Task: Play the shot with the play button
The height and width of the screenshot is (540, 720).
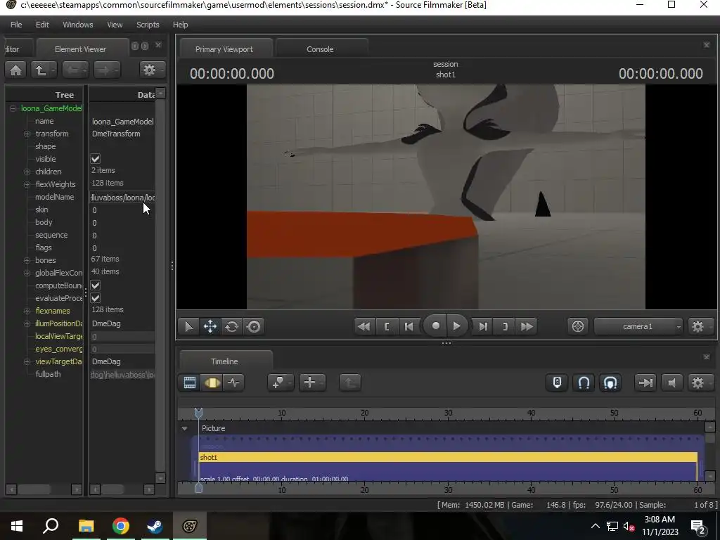Action: pos(456,326)
